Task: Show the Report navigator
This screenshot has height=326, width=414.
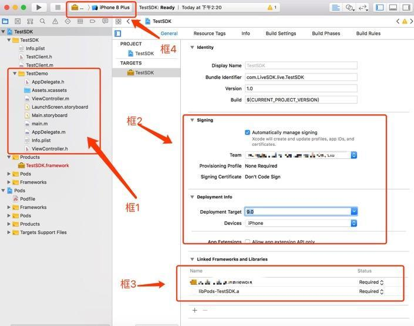Action: (x=105, y=21)
